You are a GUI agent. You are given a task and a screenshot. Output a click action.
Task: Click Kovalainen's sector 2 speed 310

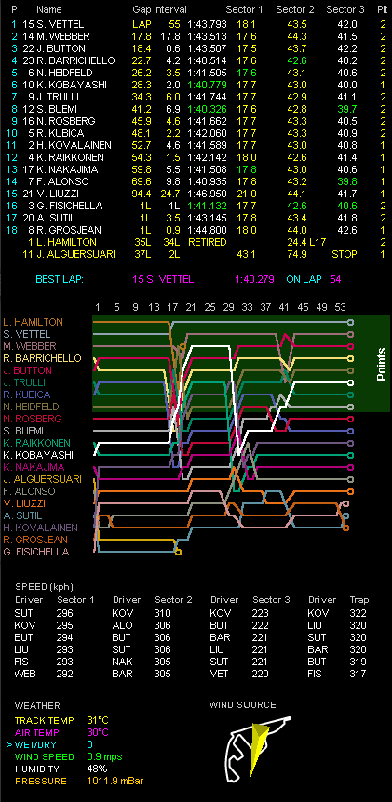click(163, 612)
